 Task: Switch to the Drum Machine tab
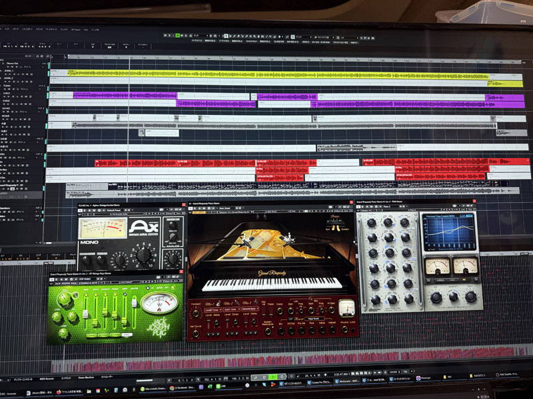(86, 377)
